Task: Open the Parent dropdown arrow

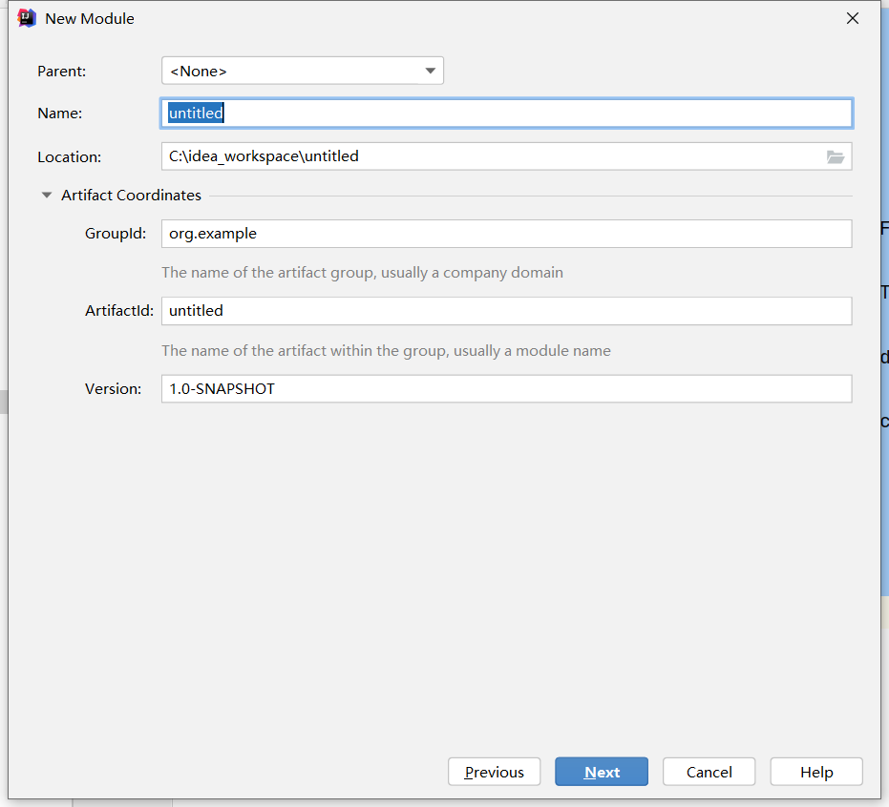Action: pos(431,71)
